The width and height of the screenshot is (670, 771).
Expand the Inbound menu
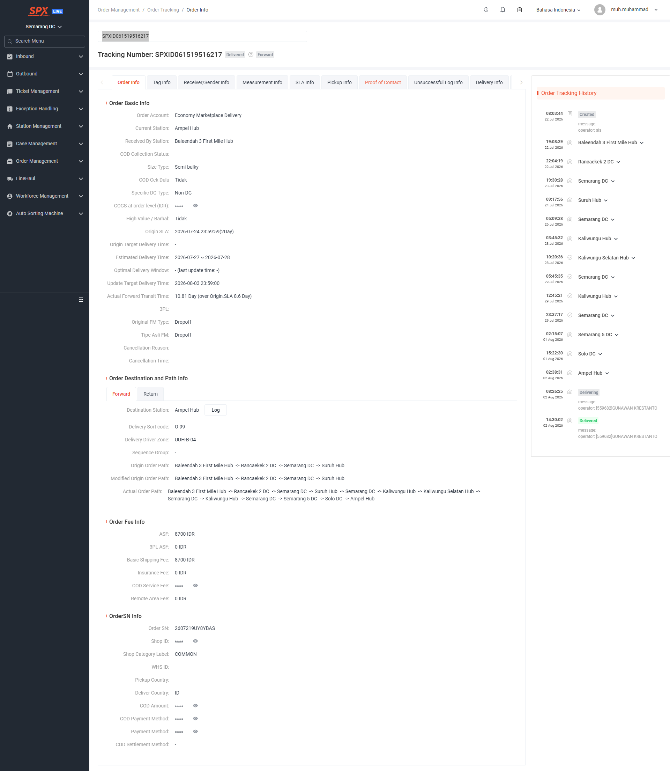81,57
